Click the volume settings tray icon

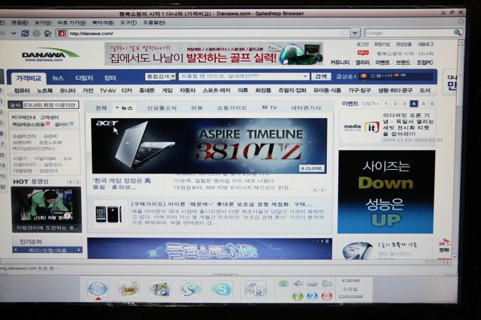pyautogui.click(x=298, y=284)
